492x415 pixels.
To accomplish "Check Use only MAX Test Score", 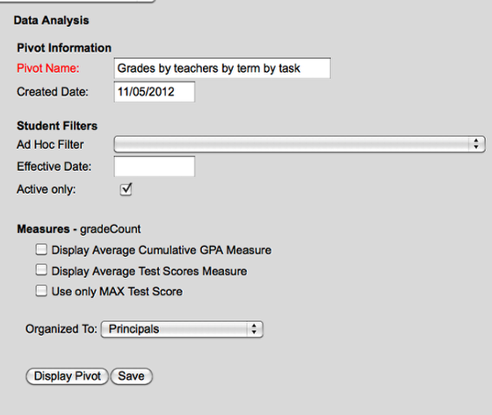I will [x=41, y=291].
